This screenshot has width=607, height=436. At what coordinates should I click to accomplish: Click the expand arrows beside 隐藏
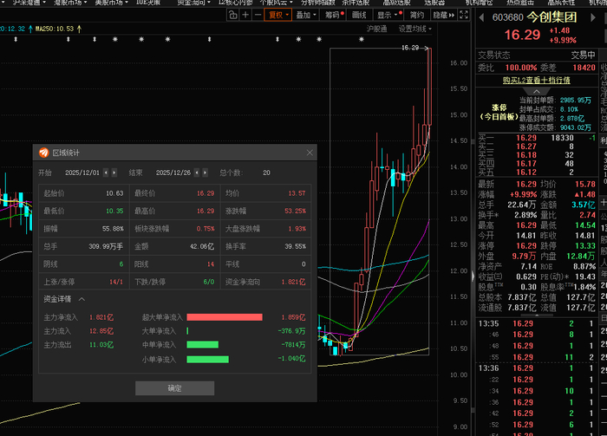(452, 15)
